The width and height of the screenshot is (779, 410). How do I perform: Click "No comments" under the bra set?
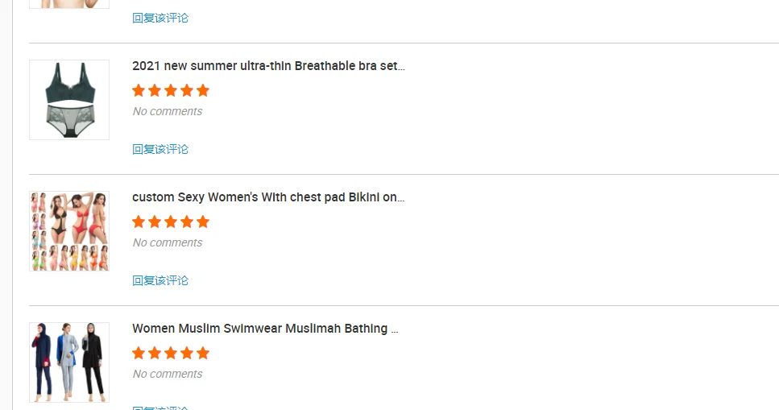(168, 111)
